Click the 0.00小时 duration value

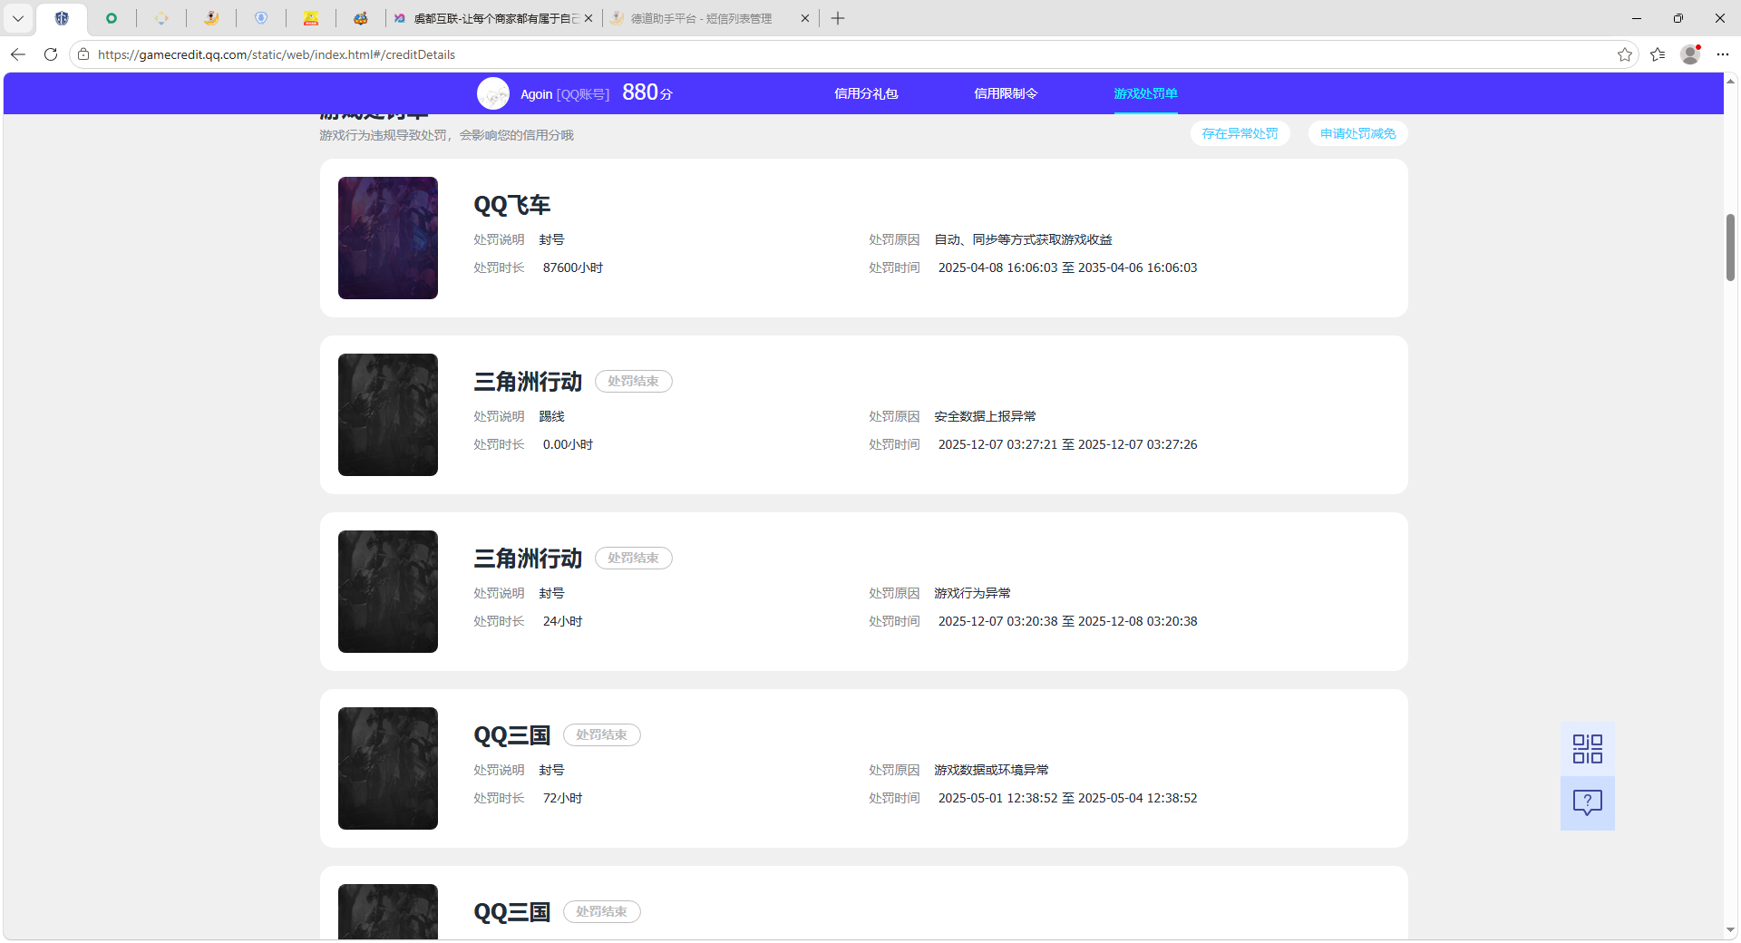pos(568,444)
